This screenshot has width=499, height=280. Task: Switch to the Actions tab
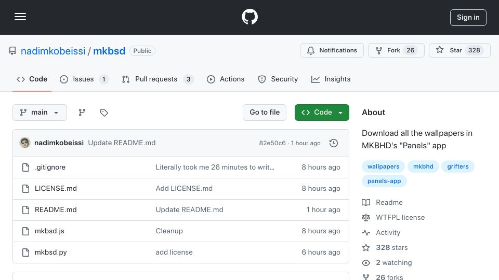[x=226, y=79]
